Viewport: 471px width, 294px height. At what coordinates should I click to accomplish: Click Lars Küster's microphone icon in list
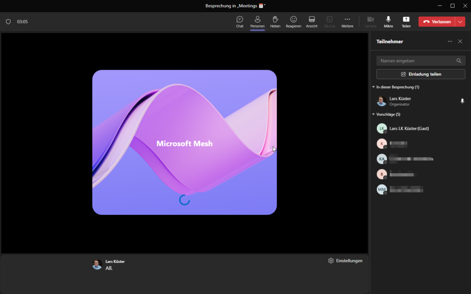click(x=462, y=101)
